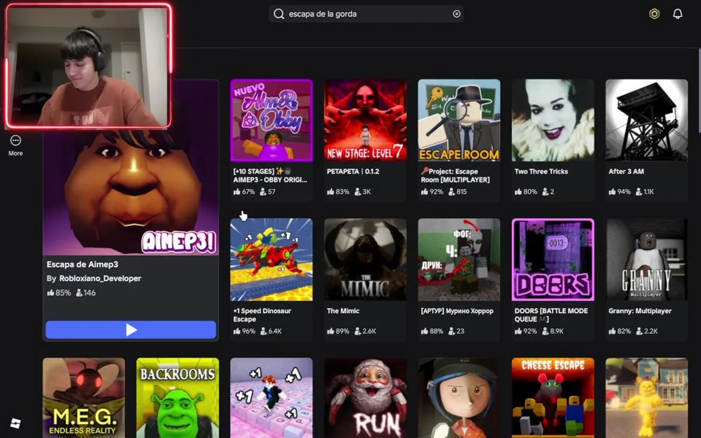Play Escapa de Aimep3 with the blue play button
The height and width of the screenshot is (438, 701).
(x=131, y=330)
